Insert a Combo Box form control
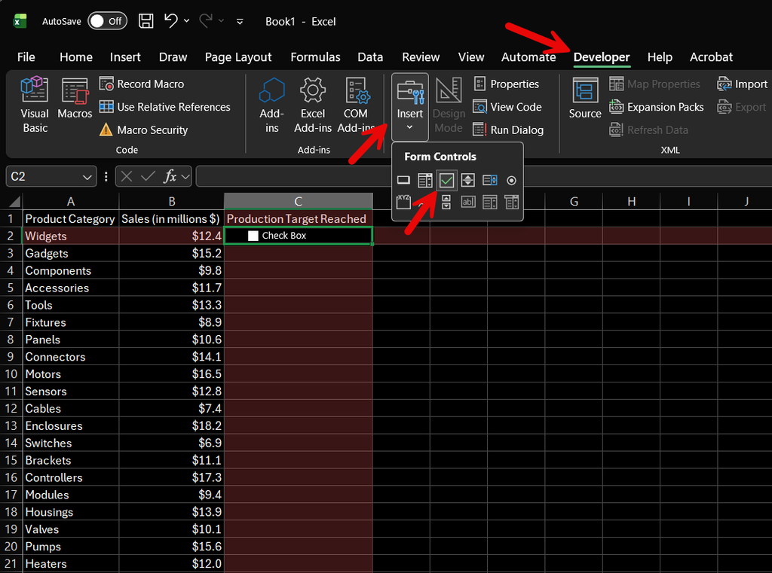 425,181
